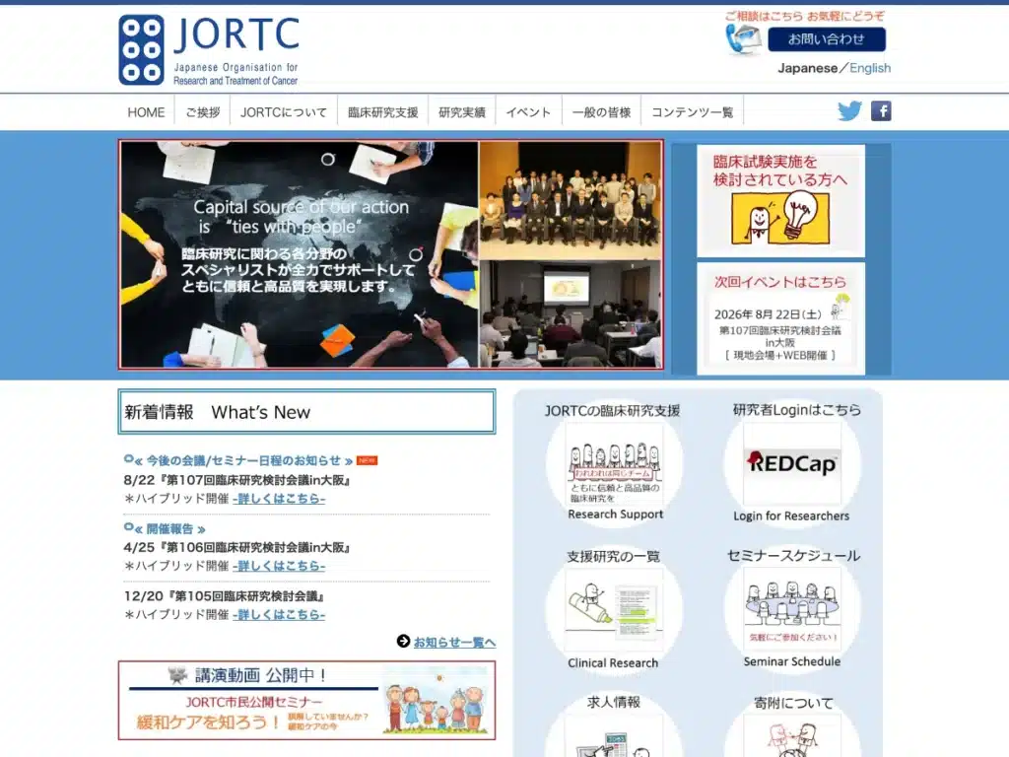Open Clinical Research illustration circle

click(615, 611)
